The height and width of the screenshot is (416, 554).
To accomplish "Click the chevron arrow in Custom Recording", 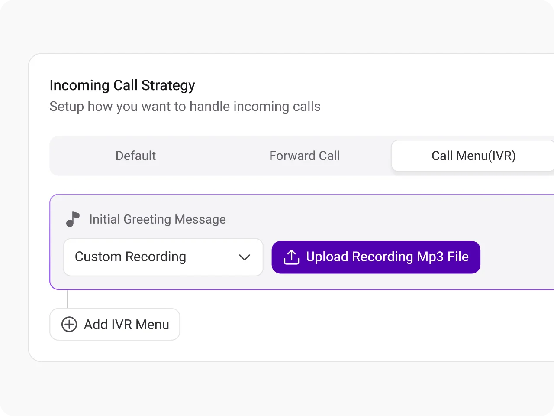I will (245, 257).
